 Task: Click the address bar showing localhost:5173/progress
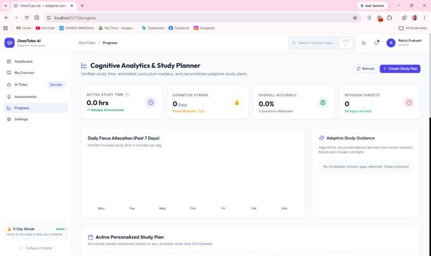[202, 18]
